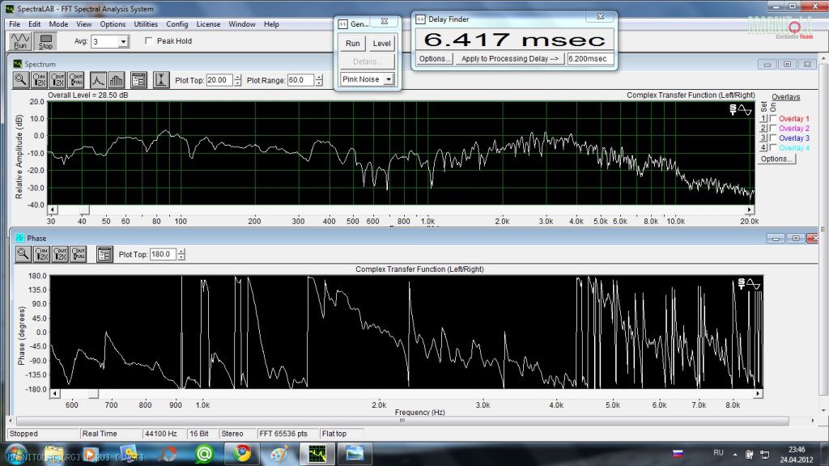Click Phase zoom out 2X icon
829x466 pixels.
(x=60, y=254)
